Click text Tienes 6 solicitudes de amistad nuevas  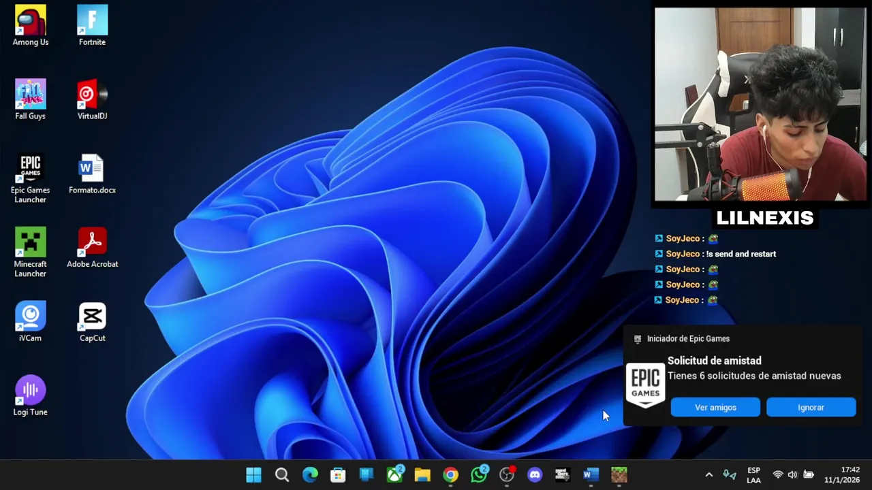pyautogui.click(x=754, y=376)
